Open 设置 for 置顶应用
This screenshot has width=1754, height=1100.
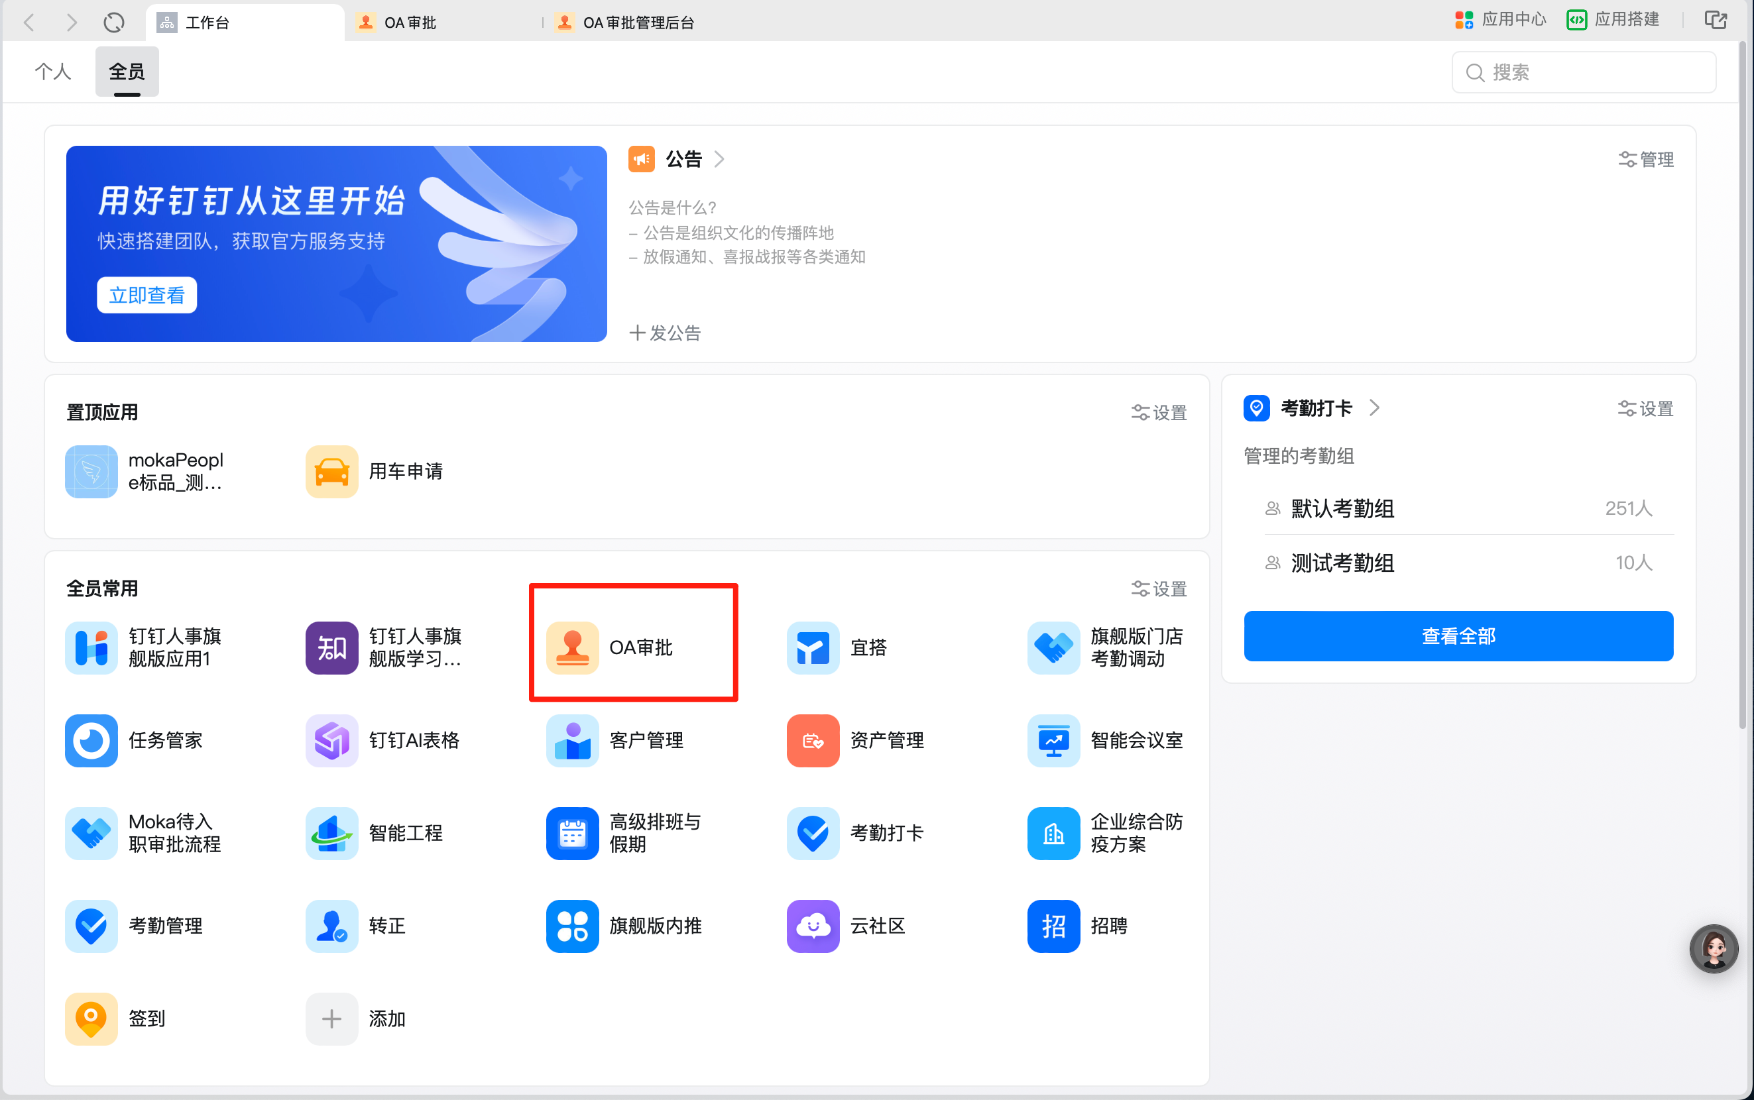click(x=1159, y=412)
